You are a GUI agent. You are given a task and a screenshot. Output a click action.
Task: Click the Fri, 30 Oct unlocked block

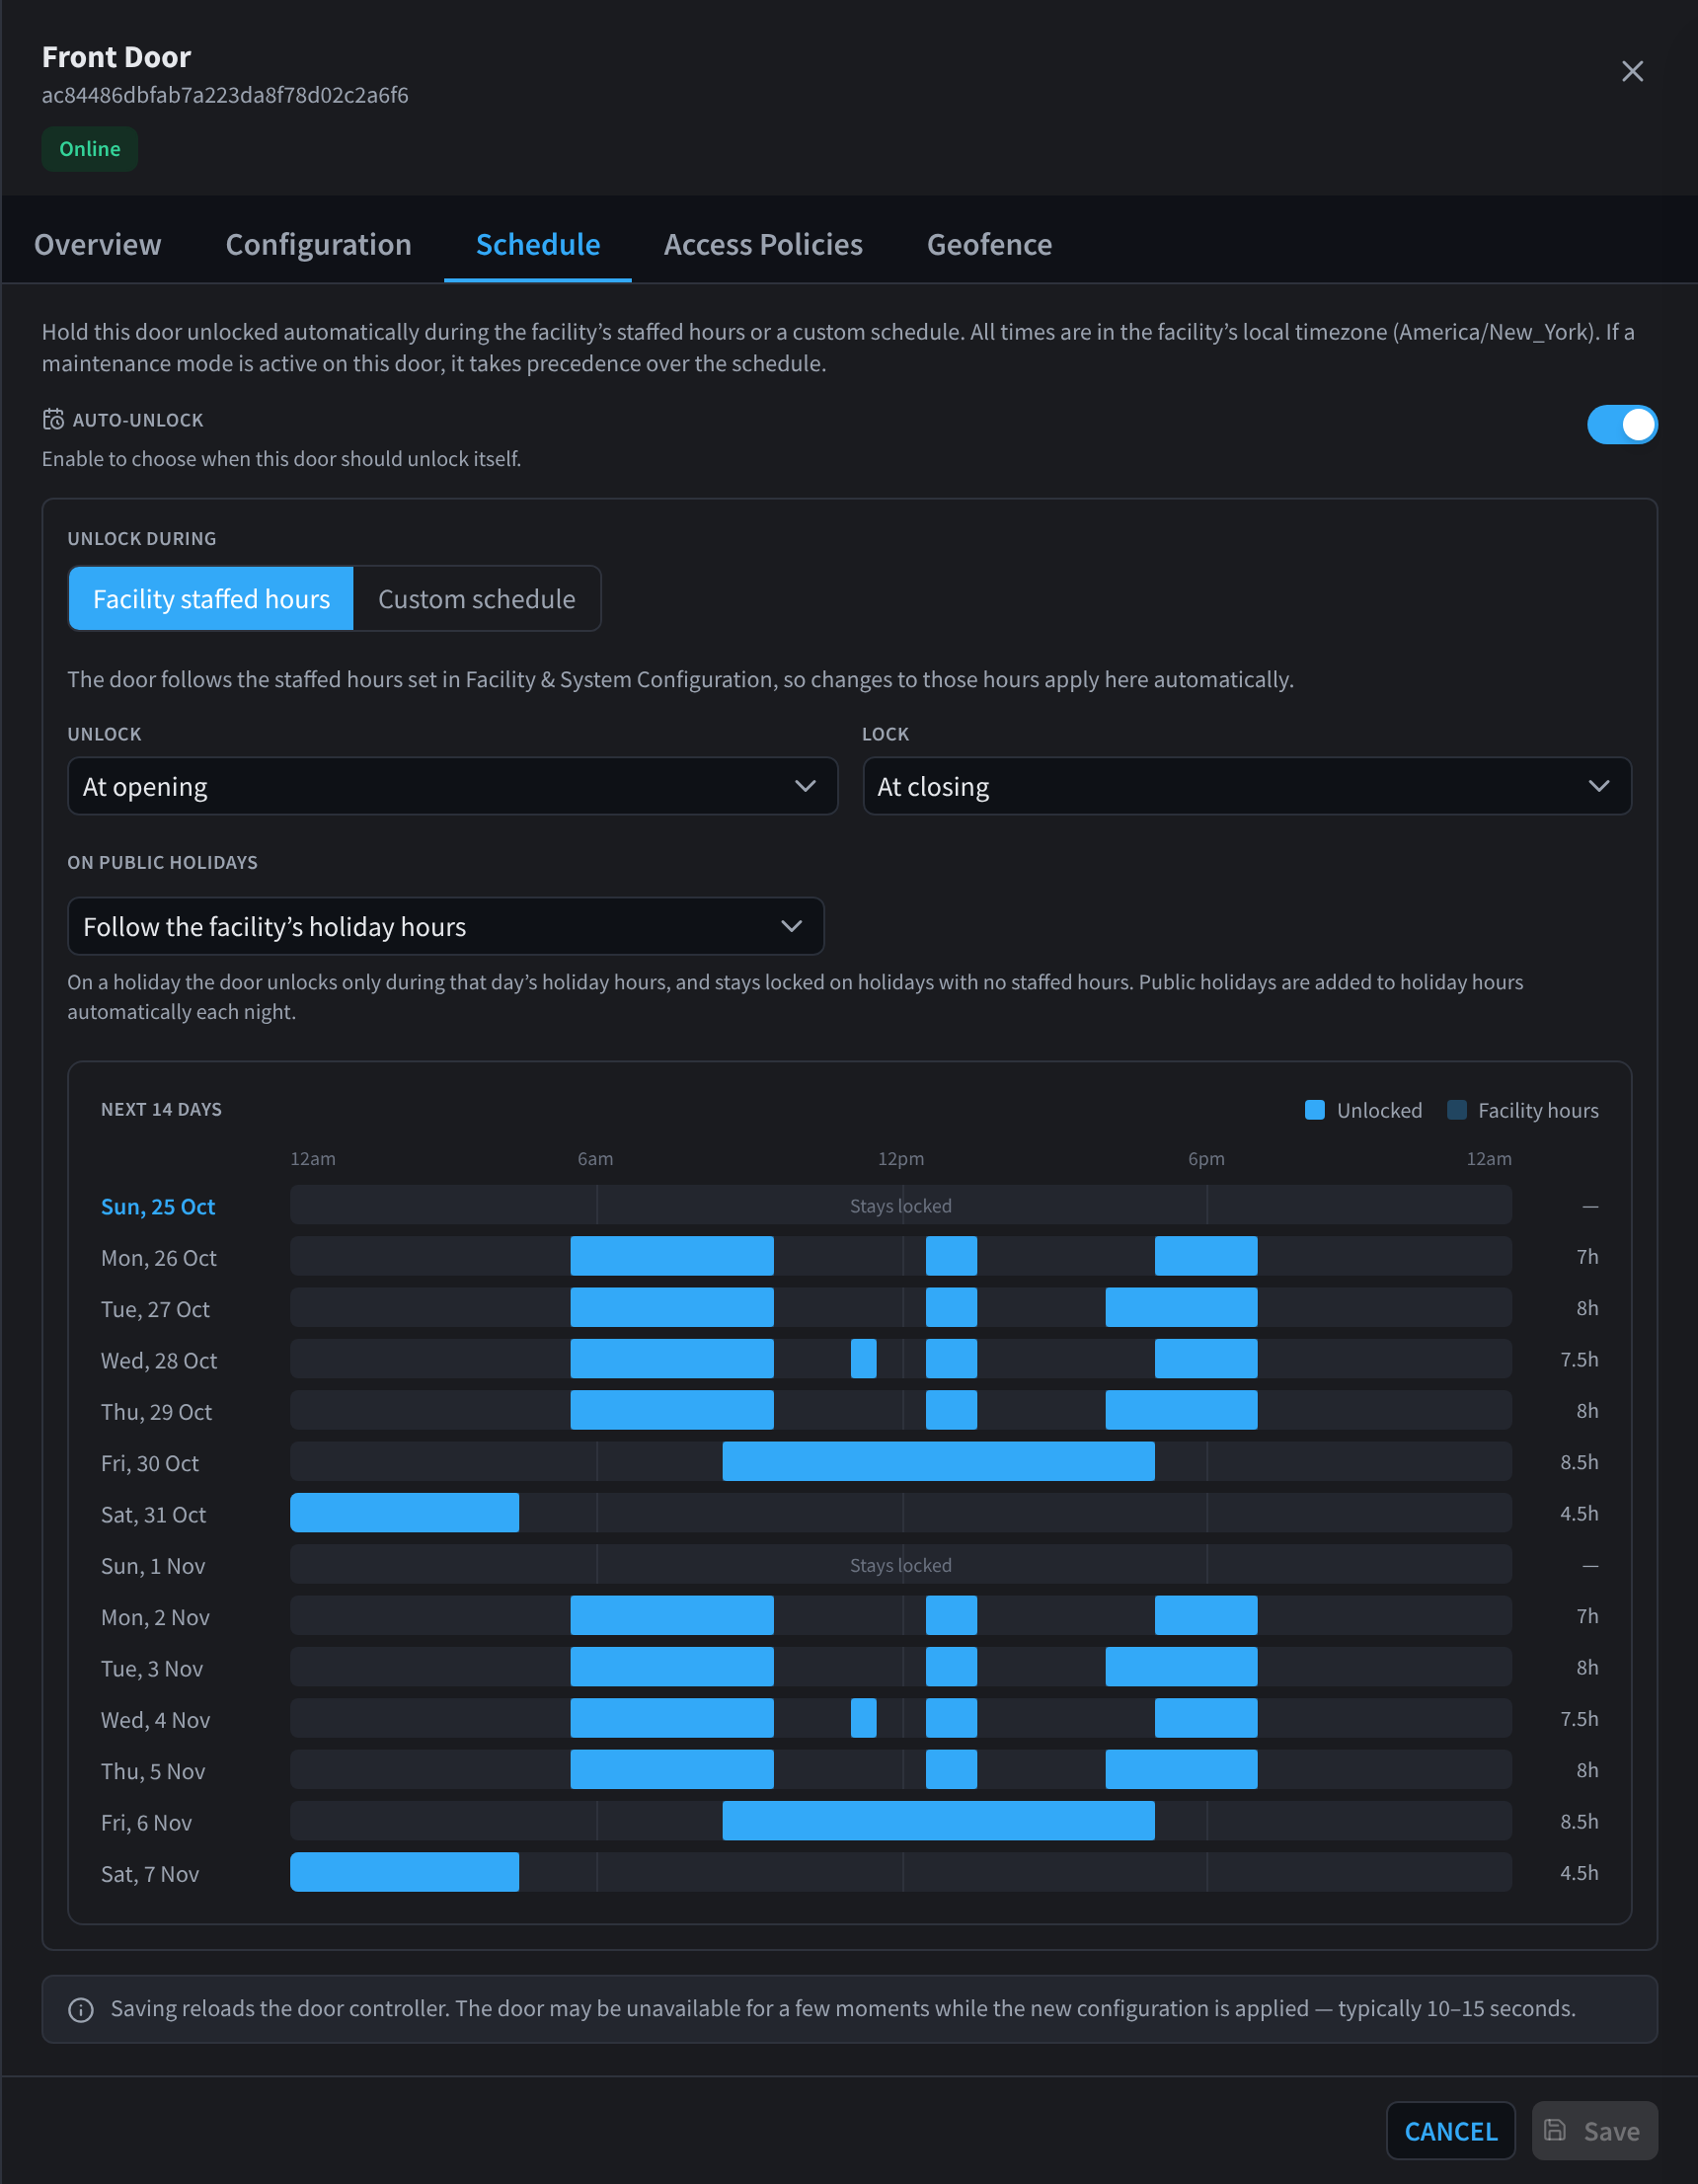938,1461
